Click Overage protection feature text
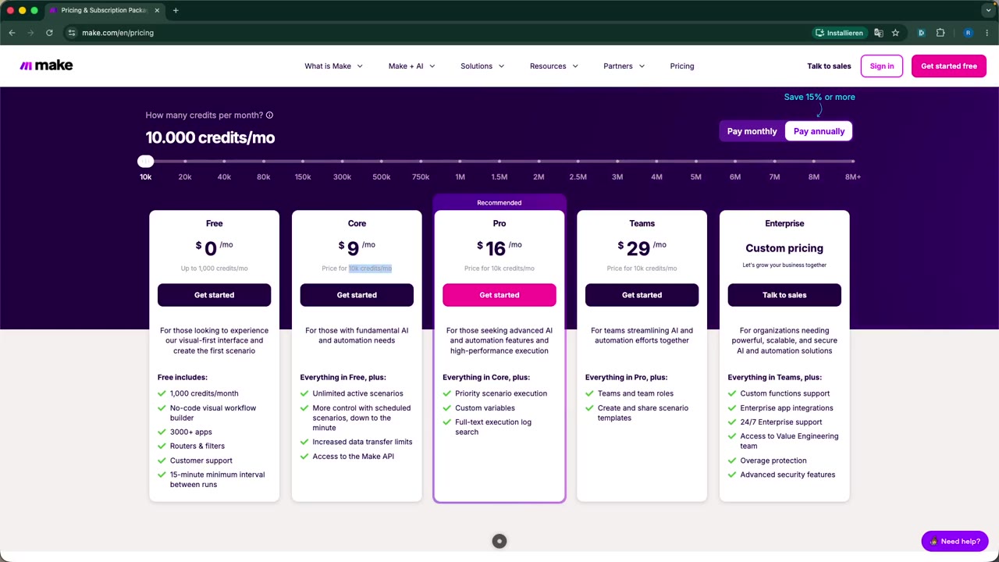The width and height of the screenshot is (999, 562). click(x=773, y=461)
